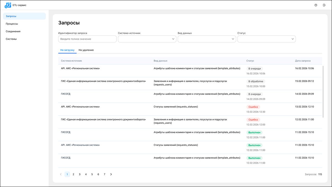Image resolution: width=332 pixels, height=187 pixels.
Task: Go to page 2 in pagination
Action: tap(73, 174)
